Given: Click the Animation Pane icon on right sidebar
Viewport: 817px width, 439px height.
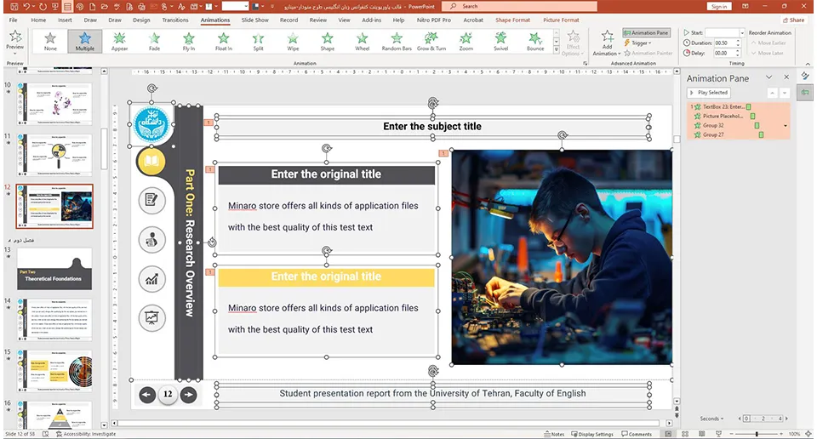Looking at the screenshot, I should click(x=805, y=93).
